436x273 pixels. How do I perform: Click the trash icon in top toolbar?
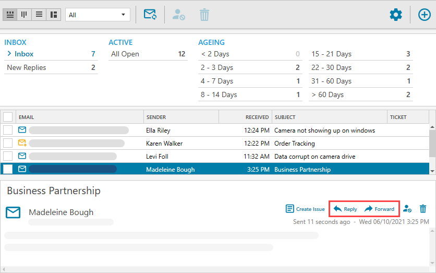pyautogui.click(x=204, y=15)
